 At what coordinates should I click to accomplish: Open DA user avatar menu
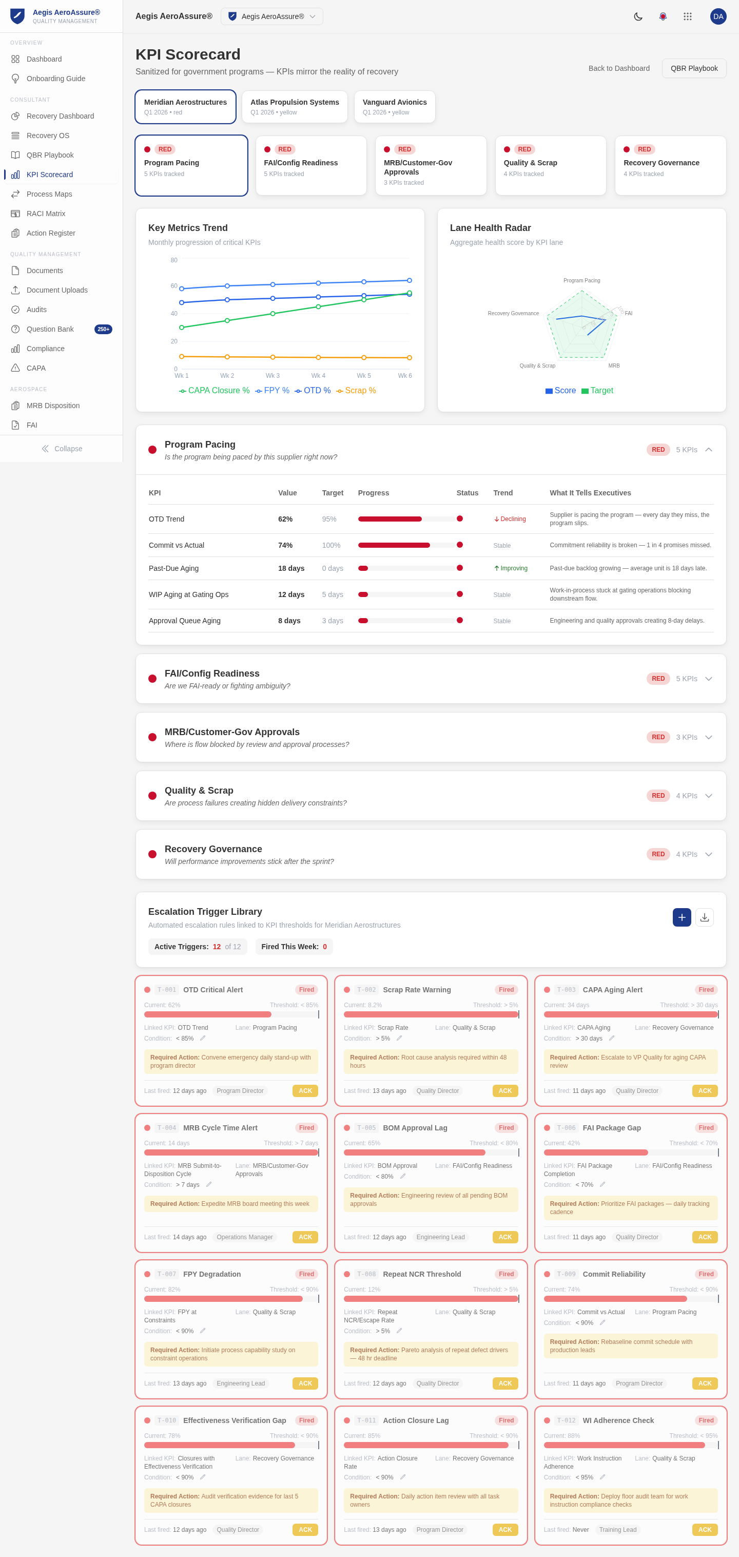point(718,16)
